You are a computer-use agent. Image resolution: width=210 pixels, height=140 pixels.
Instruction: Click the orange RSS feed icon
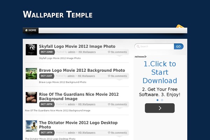[180, 26]
